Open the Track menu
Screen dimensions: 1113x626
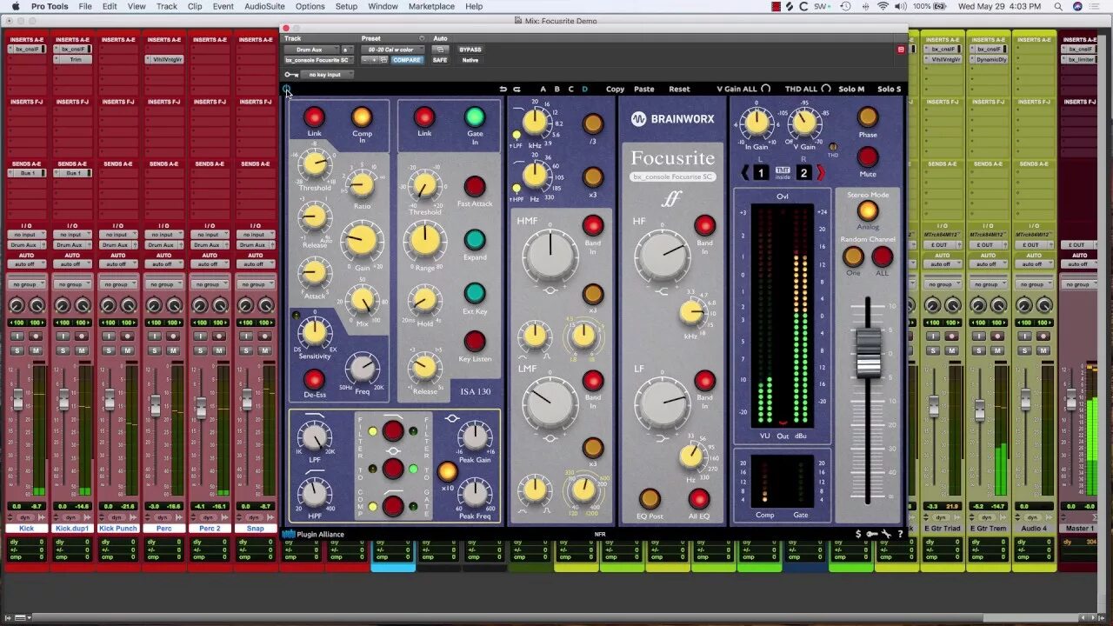[166, 6]
